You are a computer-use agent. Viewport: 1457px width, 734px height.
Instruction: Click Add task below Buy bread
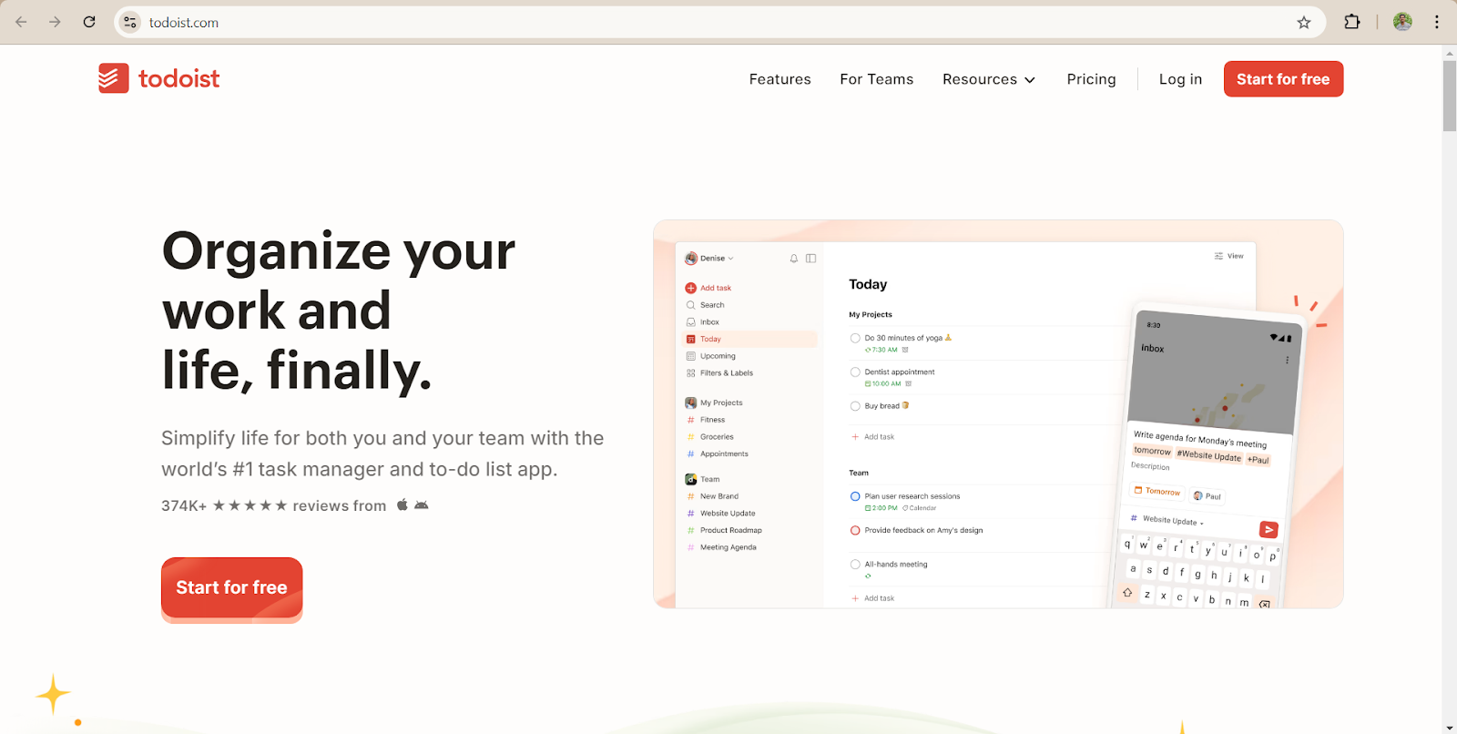[x=873, y=437]
